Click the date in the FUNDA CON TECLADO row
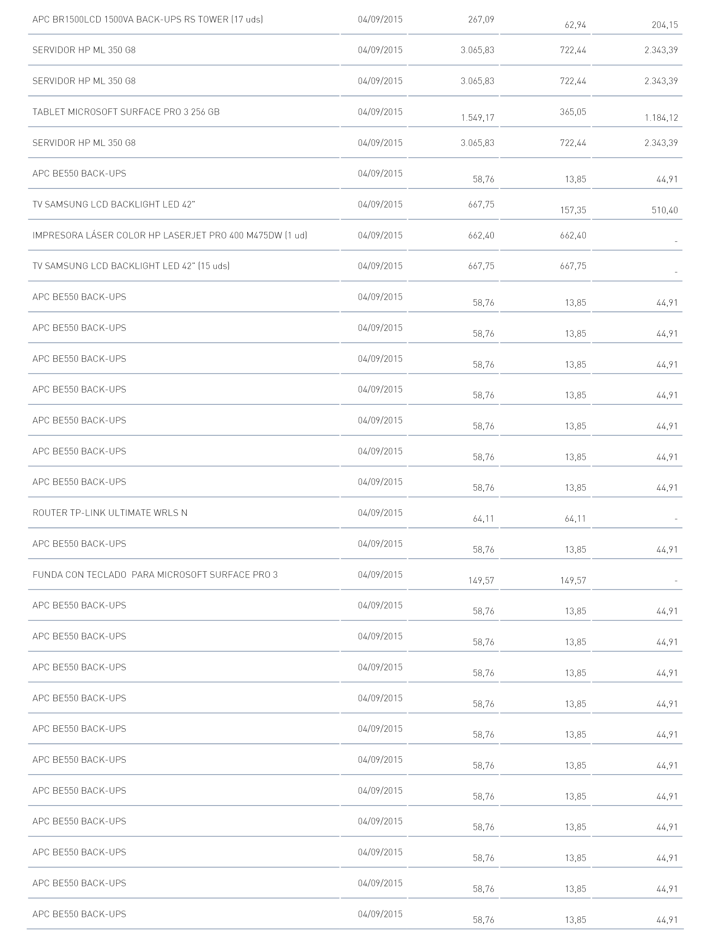 380,575
